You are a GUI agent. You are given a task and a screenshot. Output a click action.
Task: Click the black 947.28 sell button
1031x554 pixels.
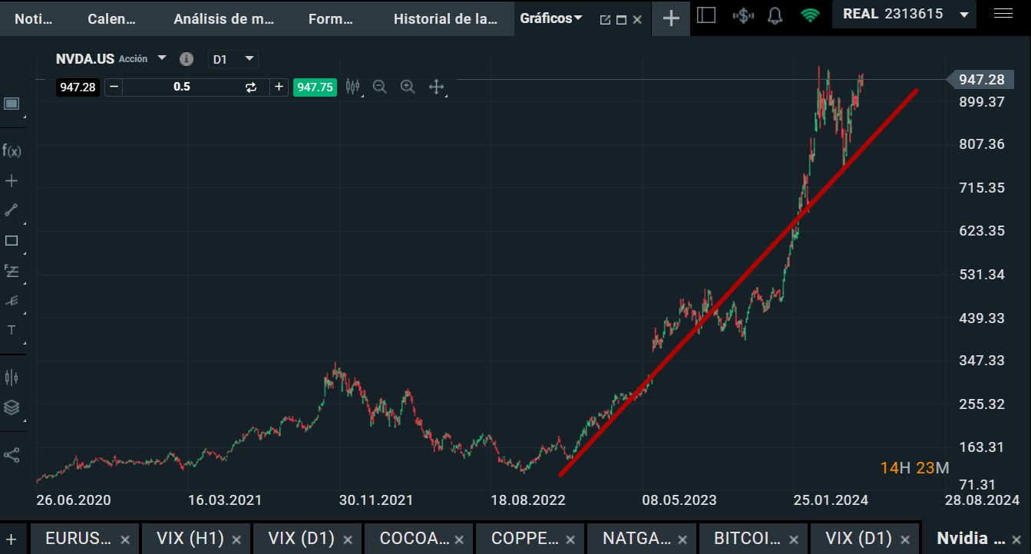coord(78,87)
